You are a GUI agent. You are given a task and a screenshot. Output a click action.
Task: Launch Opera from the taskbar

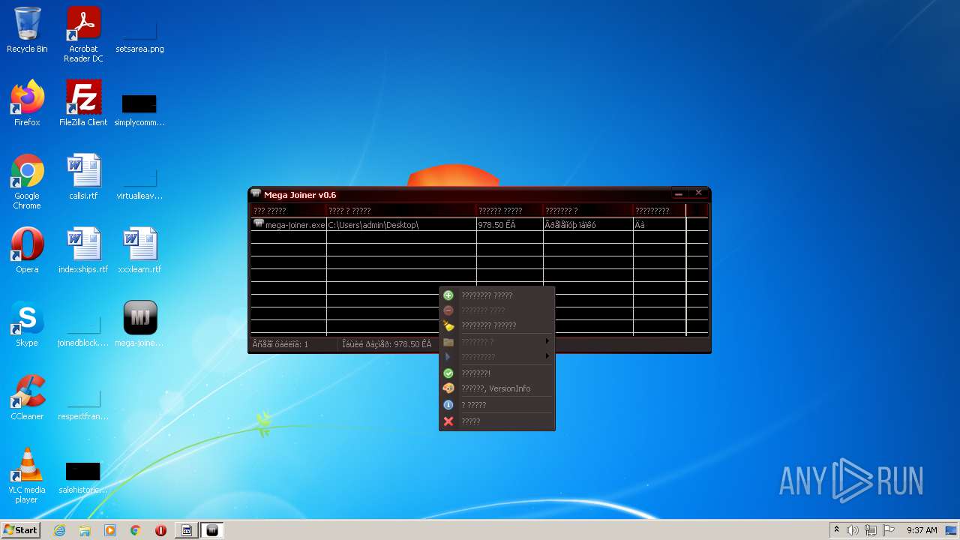160,530
